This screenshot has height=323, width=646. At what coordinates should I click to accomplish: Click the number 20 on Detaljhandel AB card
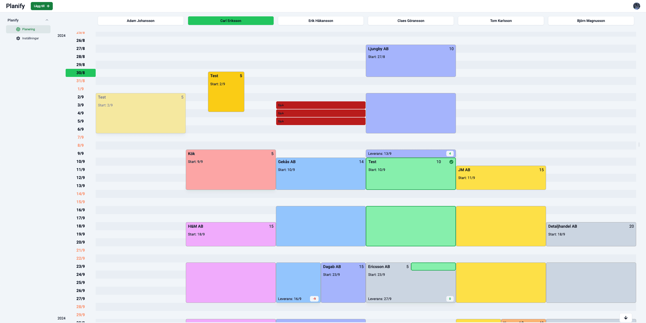[x=631, y=226]
